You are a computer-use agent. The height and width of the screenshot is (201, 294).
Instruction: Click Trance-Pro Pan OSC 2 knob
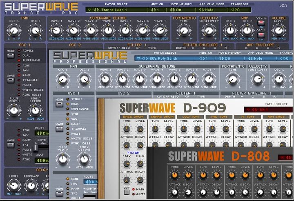(x=35, y=31)
